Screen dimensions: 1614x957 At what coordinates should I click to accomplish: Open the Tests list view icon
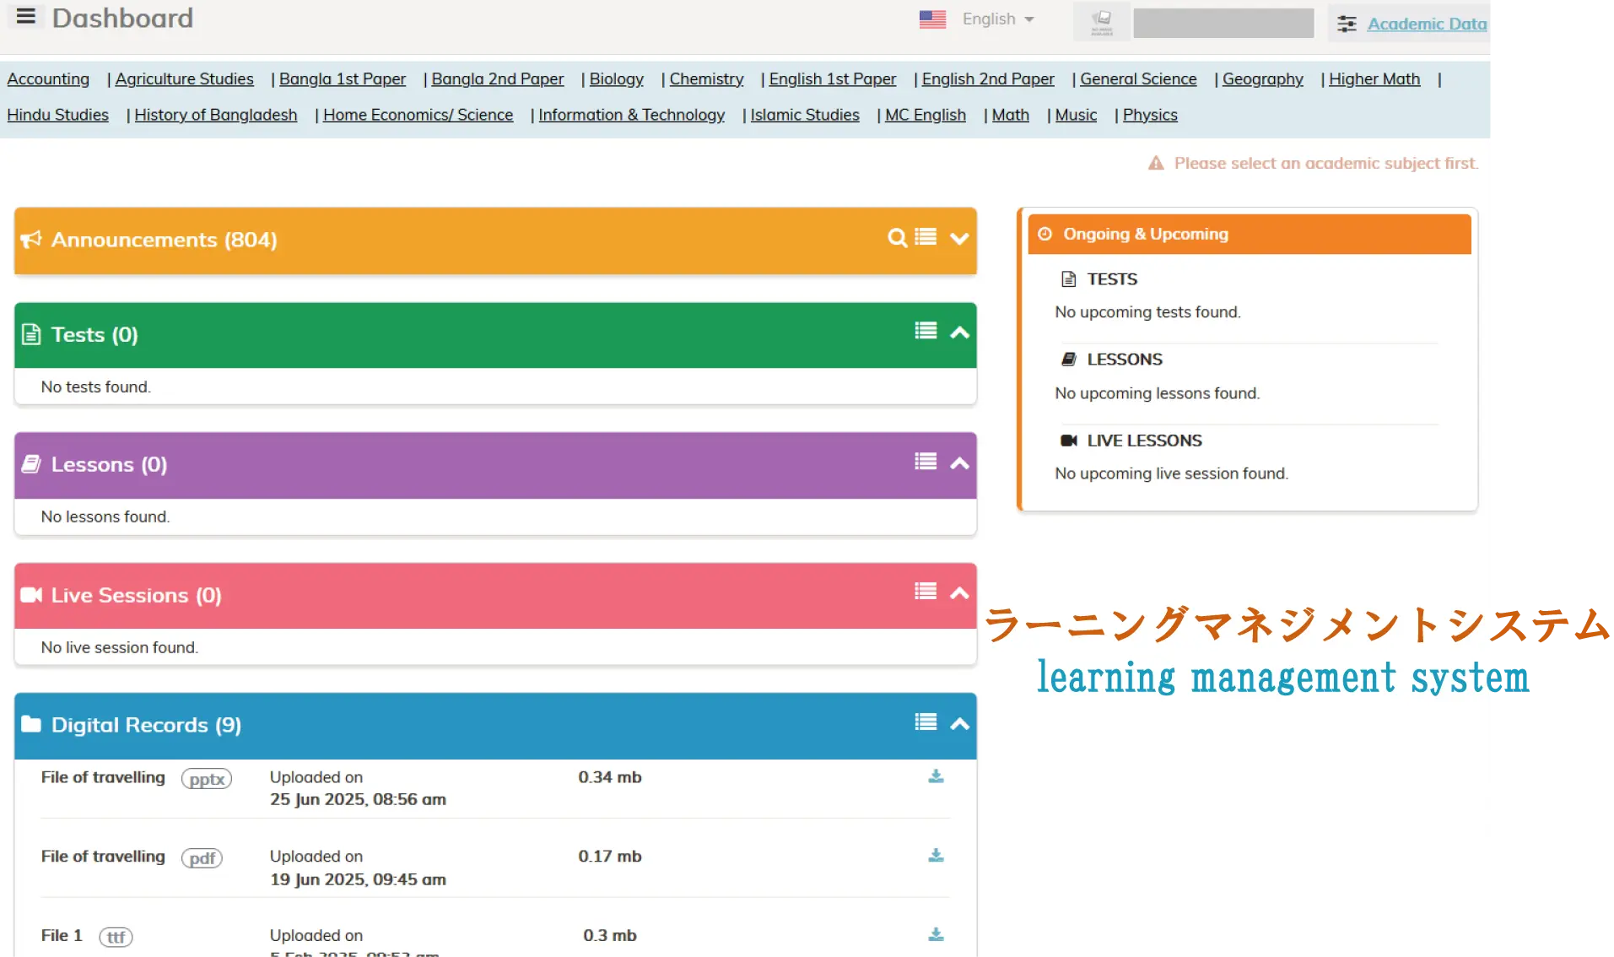click(x=926, y=331)
